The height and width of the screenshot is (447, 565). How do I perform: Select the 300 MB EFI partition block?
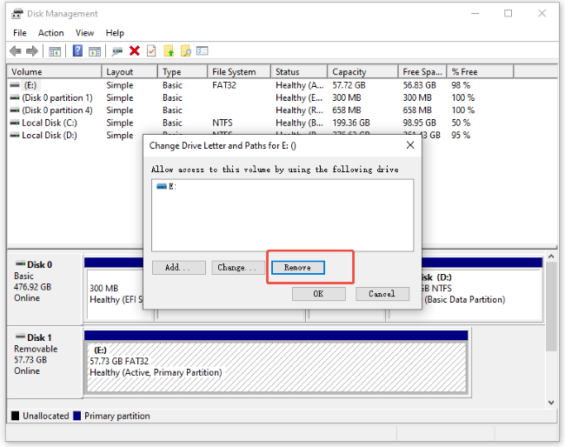pyautogui.click(x=116, y=294)
